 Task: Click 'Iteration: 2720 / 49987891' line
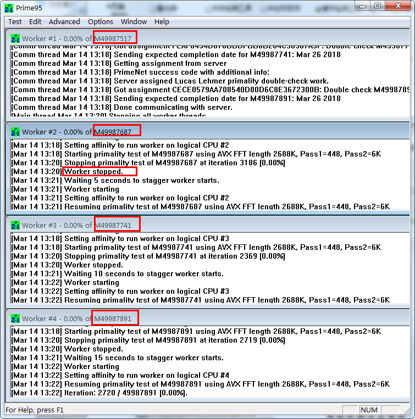pos(99,393)
